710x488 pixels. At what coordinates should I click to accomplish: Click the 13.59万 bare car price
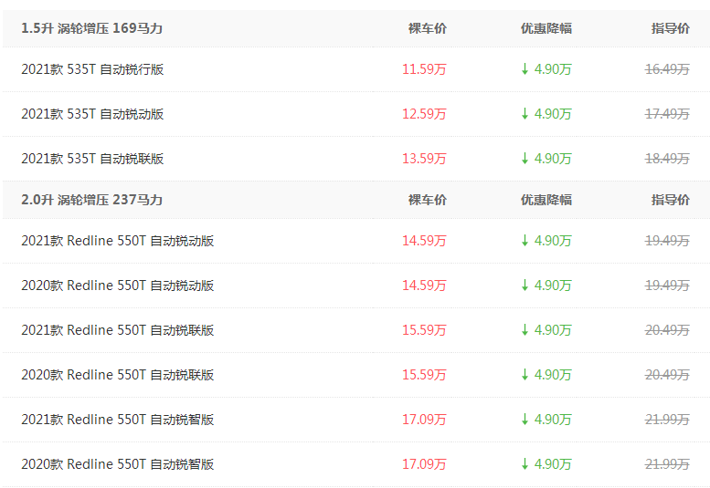(x=424, y=159)
